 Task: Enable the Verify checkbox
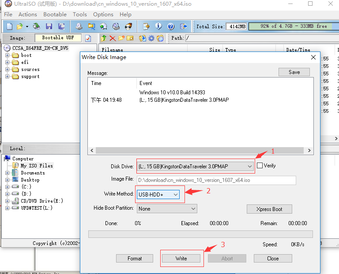pos(260,166)
